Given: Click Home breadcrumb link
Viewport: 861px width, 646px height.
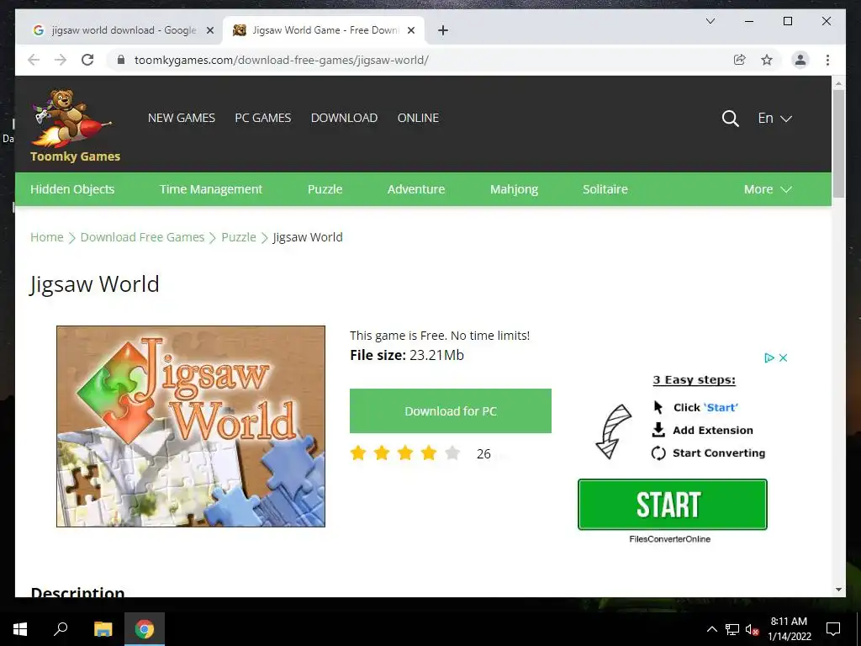Looking at the screenshot, I should (x=47, y=236).
